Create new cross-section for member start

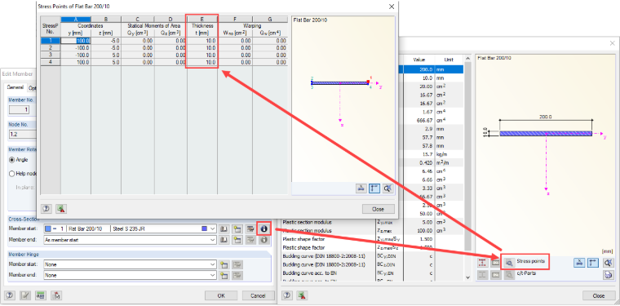tap(237, 228)
